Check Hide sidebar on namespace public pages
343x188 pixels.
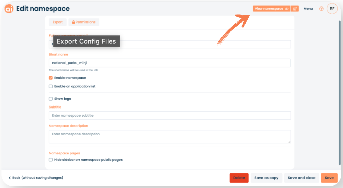tap(51, 160)
